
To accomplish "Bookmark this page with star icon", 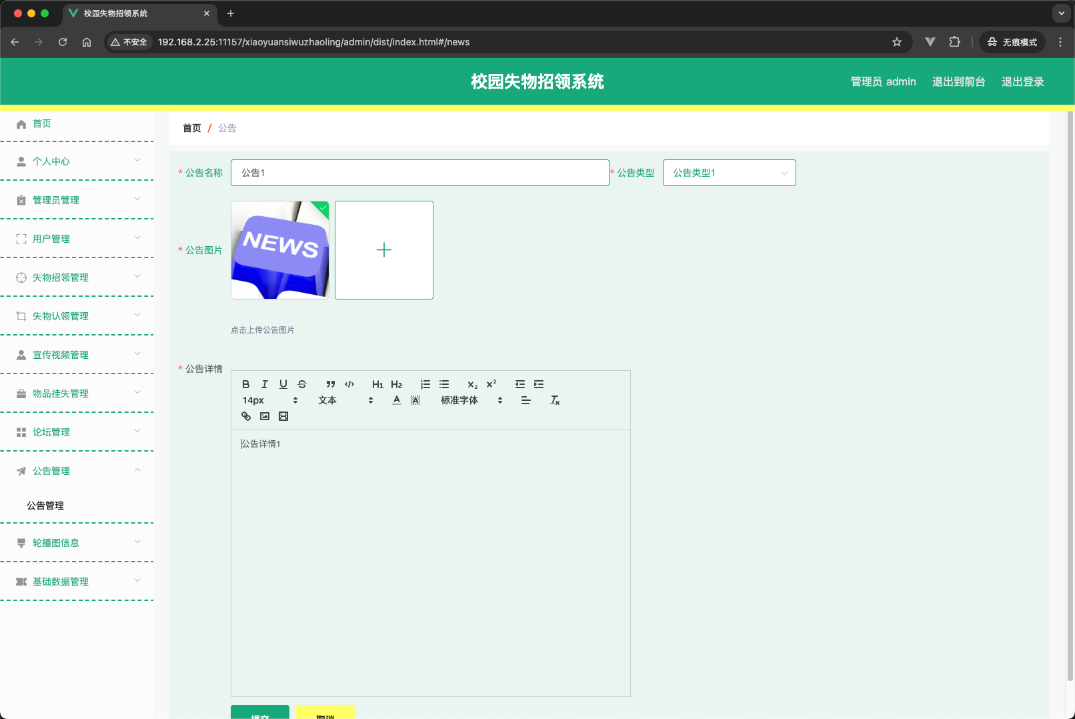I will [x=897, y=42].
